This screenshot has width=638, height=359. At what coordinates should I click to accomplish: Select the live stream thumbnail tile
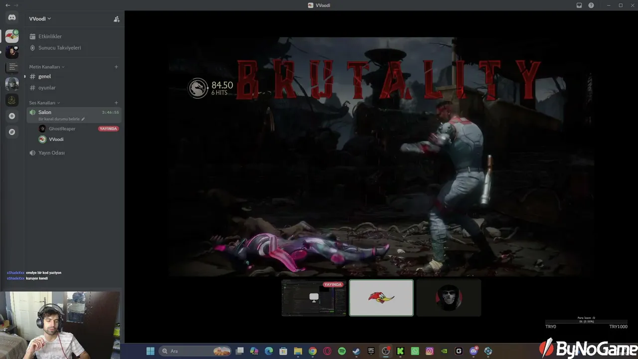click(314, 298)
